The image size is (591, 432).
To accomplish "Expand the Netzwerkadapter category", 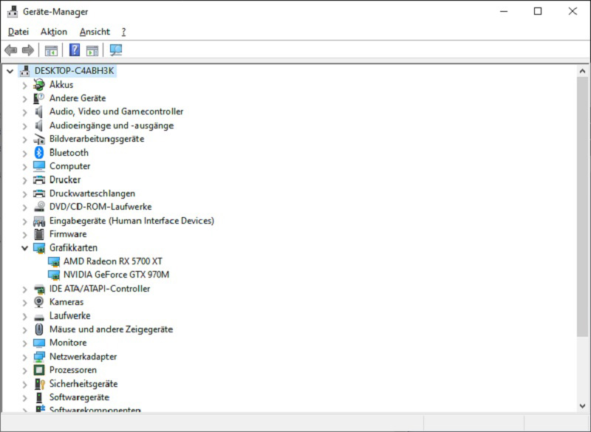I will [25, 357].
